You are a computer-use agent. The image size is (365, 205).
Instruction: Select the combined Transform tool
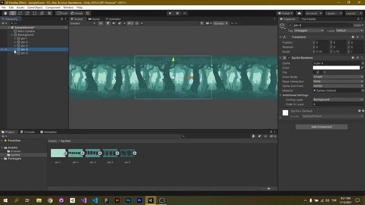(42, 13)
